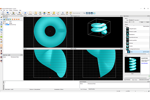The image size is (150, 100).
Task: Click the Import toolbar icon
Action: pos(40,13)
